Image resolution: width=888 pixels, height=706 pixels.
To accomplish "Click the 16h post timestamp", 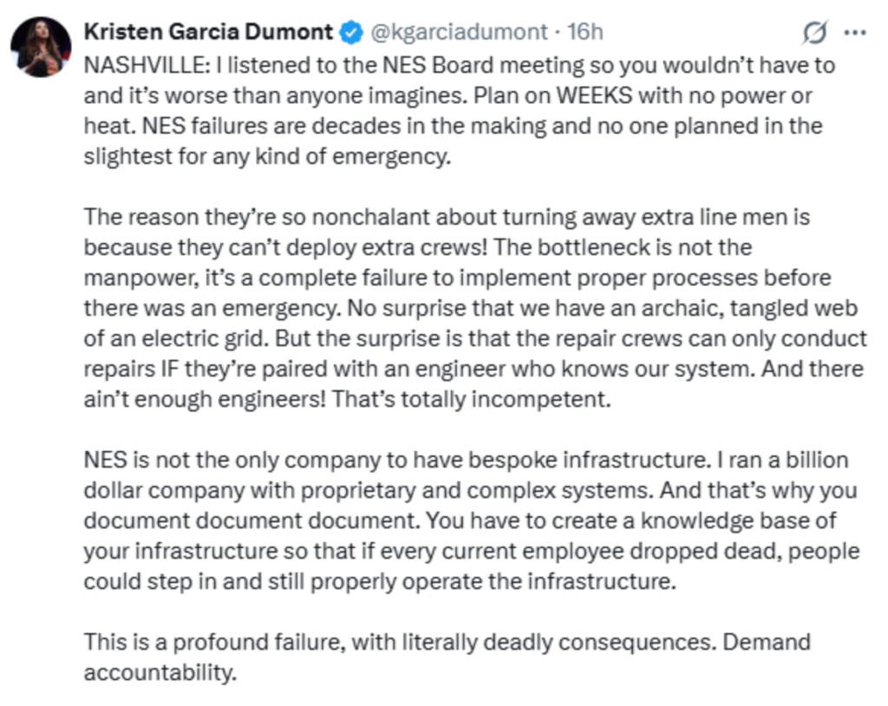I will click(x=584, y=33).
